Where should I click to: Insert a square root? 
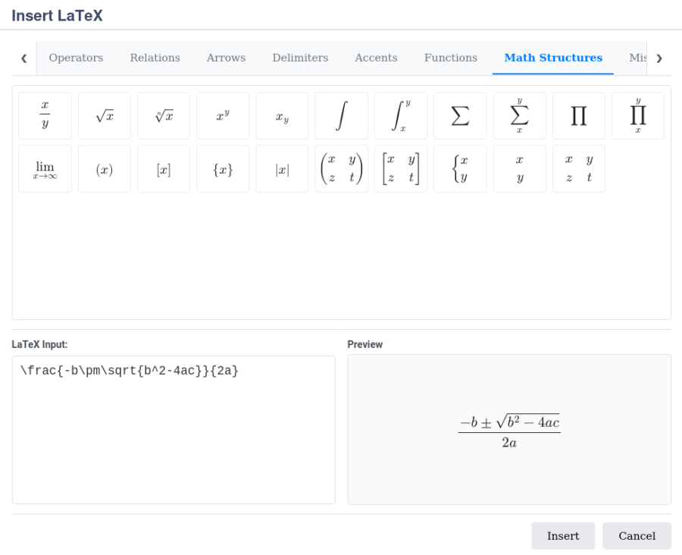click(104, 115)
